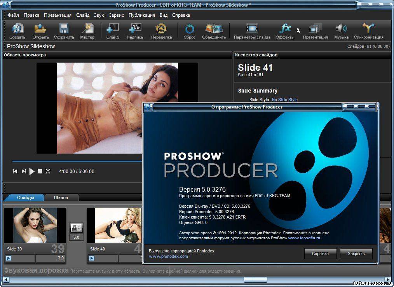
Task: Select the Slide 39 thumbnail
Action: point(35,226)
